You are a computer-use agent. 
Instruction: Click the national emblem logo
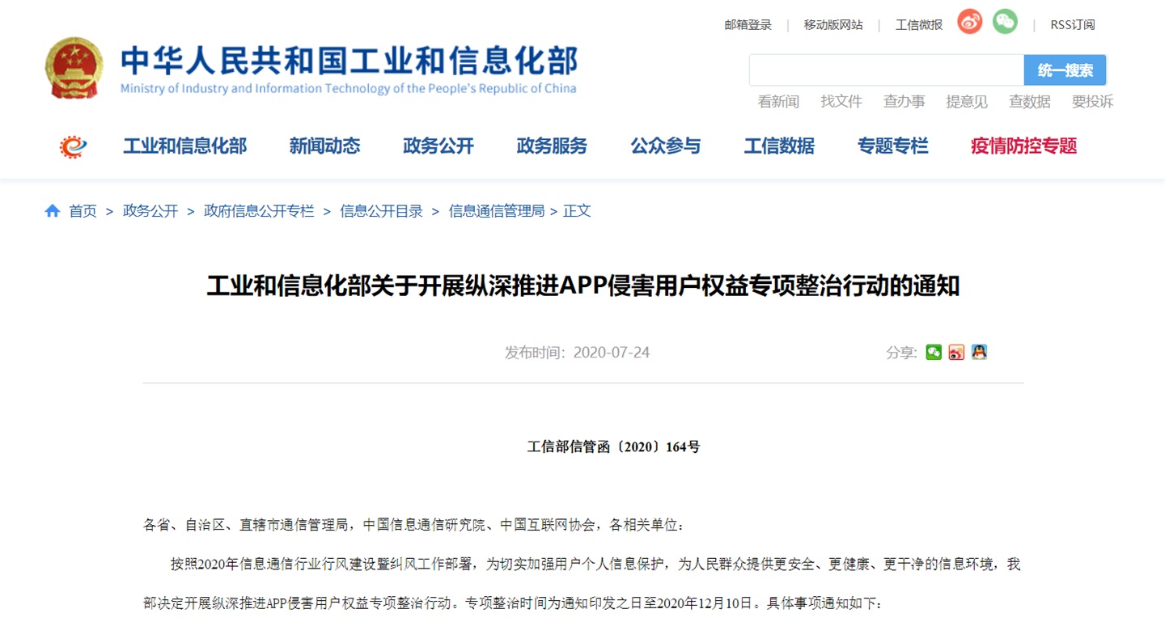(x=74, y=69)
